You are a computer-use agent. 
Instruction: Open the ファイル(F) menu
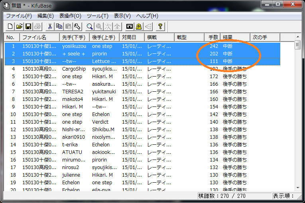coord(19,16)
